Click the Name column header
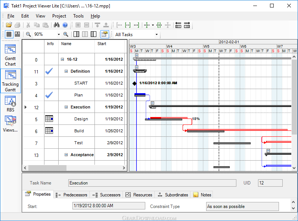Image resolution: width=298 pixels, height=221 pixels. [x=77, y=46]
